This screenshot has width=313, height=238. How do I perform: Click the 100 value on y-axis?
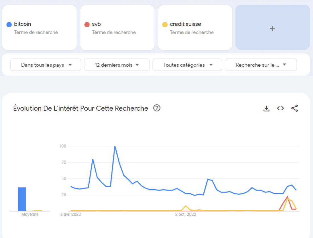point(63,146)
